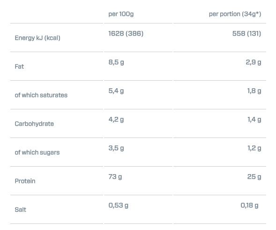Click the per-portion fat value 2,9 g
Viewport: 276px width, 230px height.
(254, 62)
